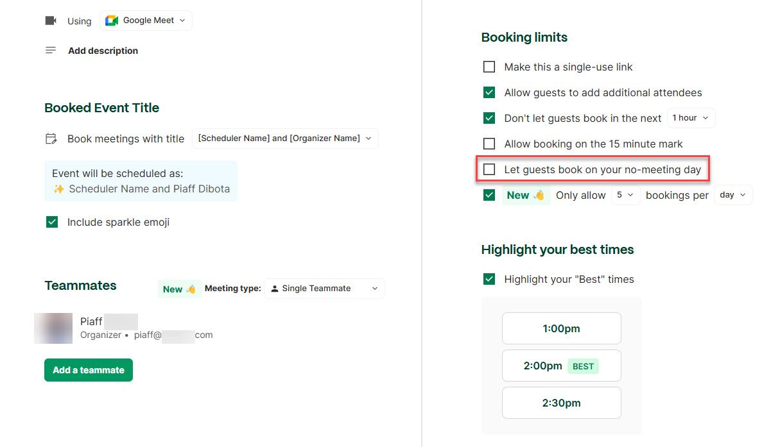
Task: Open the 1 hour booking buffer dropdown
Action: pos(691,118)
